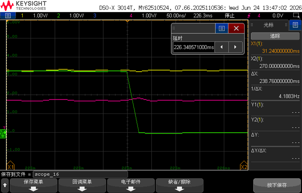The height and width of the screenshot is (193, 302).
Task: Click the scope_16 file name field
Action: coord(80,174)
